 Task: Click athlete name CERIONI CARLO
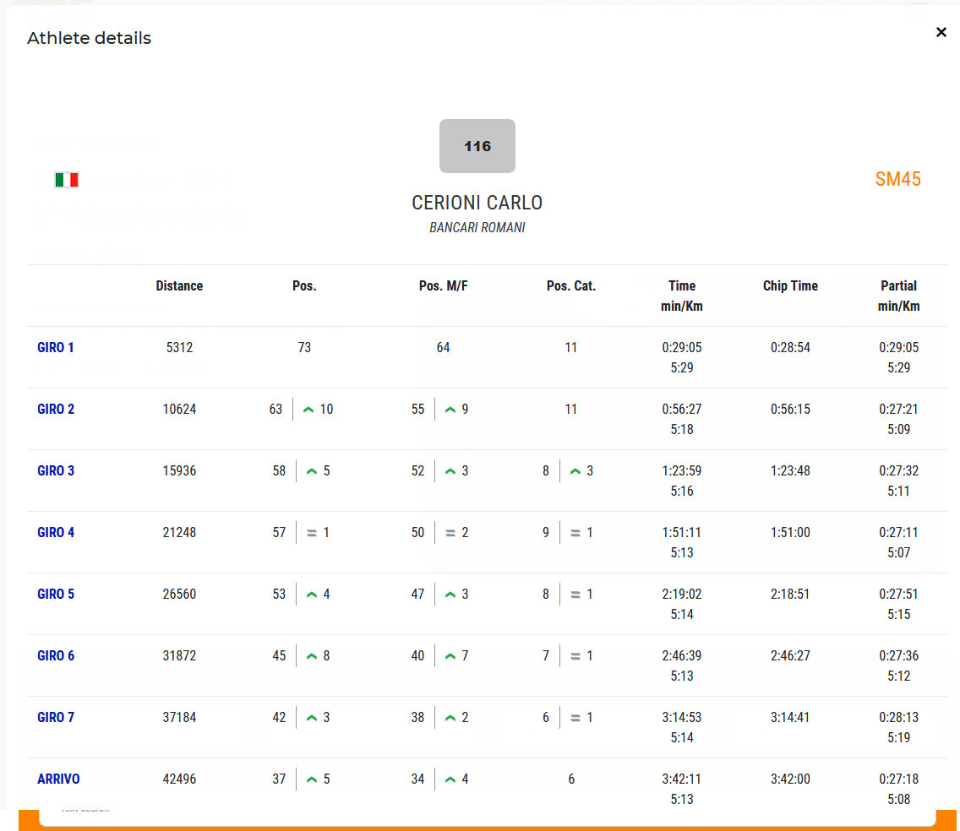(x=477, y=203)
